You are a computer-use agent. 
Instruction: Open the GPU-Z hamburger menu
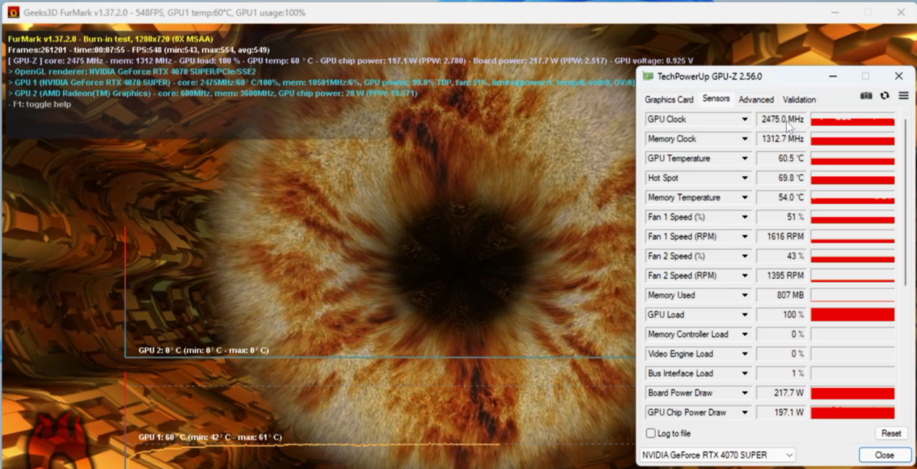(x=903, y=96)
